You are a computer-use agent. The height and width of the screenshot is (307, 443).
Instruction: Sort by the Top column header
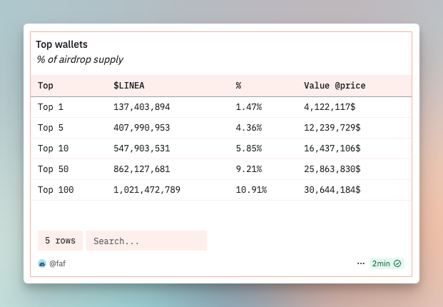46,86
